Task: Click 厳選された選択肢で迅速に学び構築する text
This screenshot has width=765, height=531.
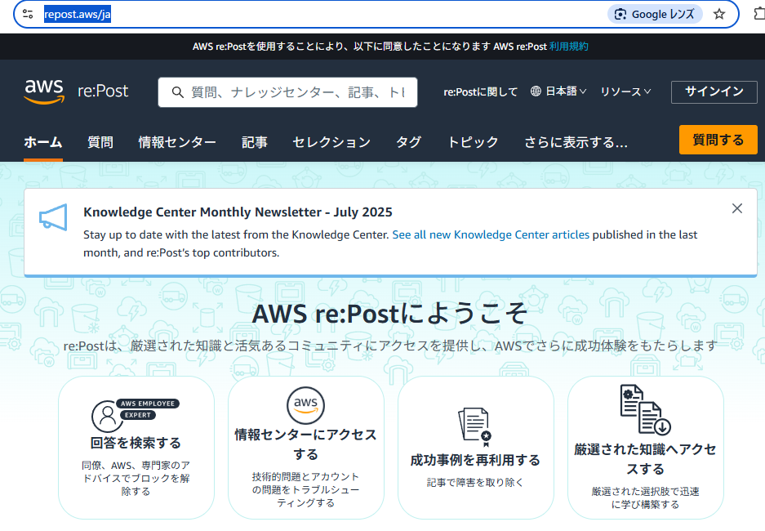Action: click(645, 498)
